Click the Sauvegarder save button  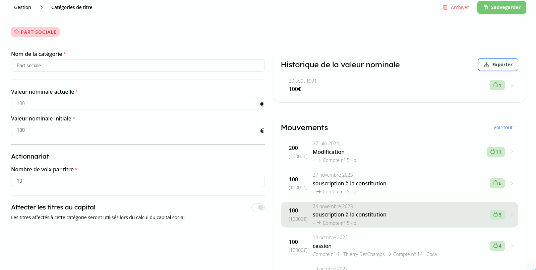(501, 7)
